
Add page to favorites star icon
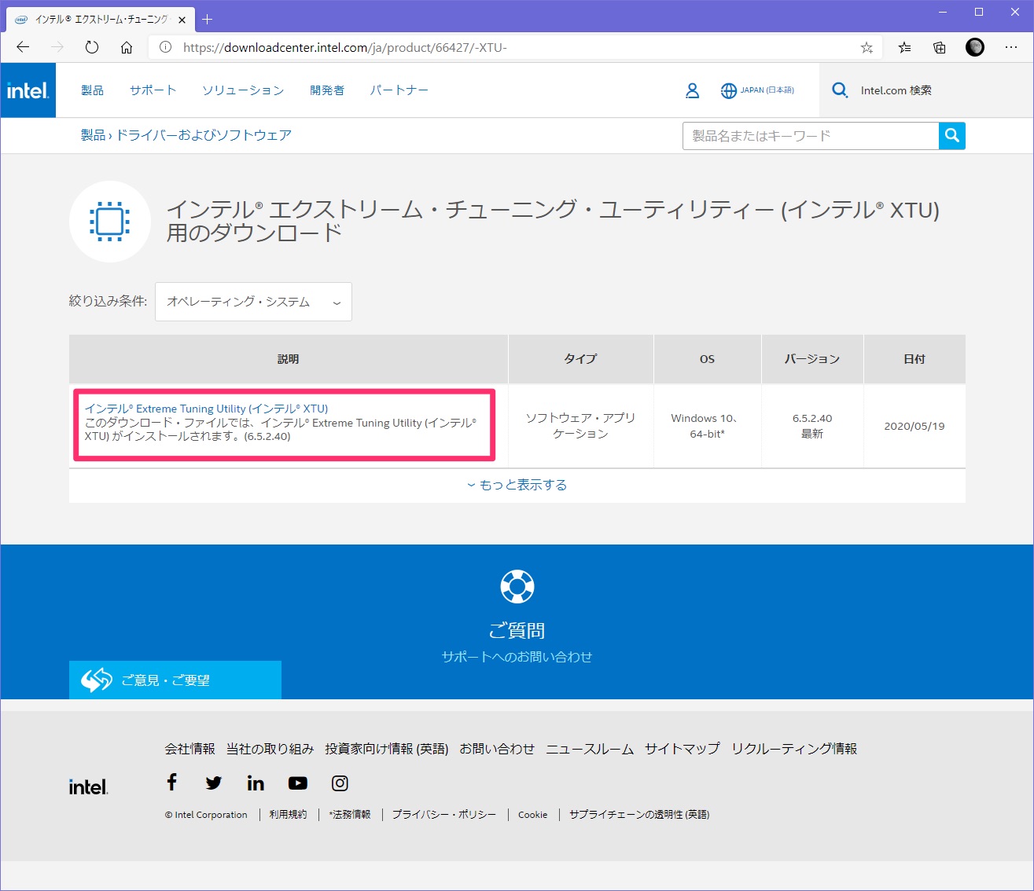coord(867,47)
